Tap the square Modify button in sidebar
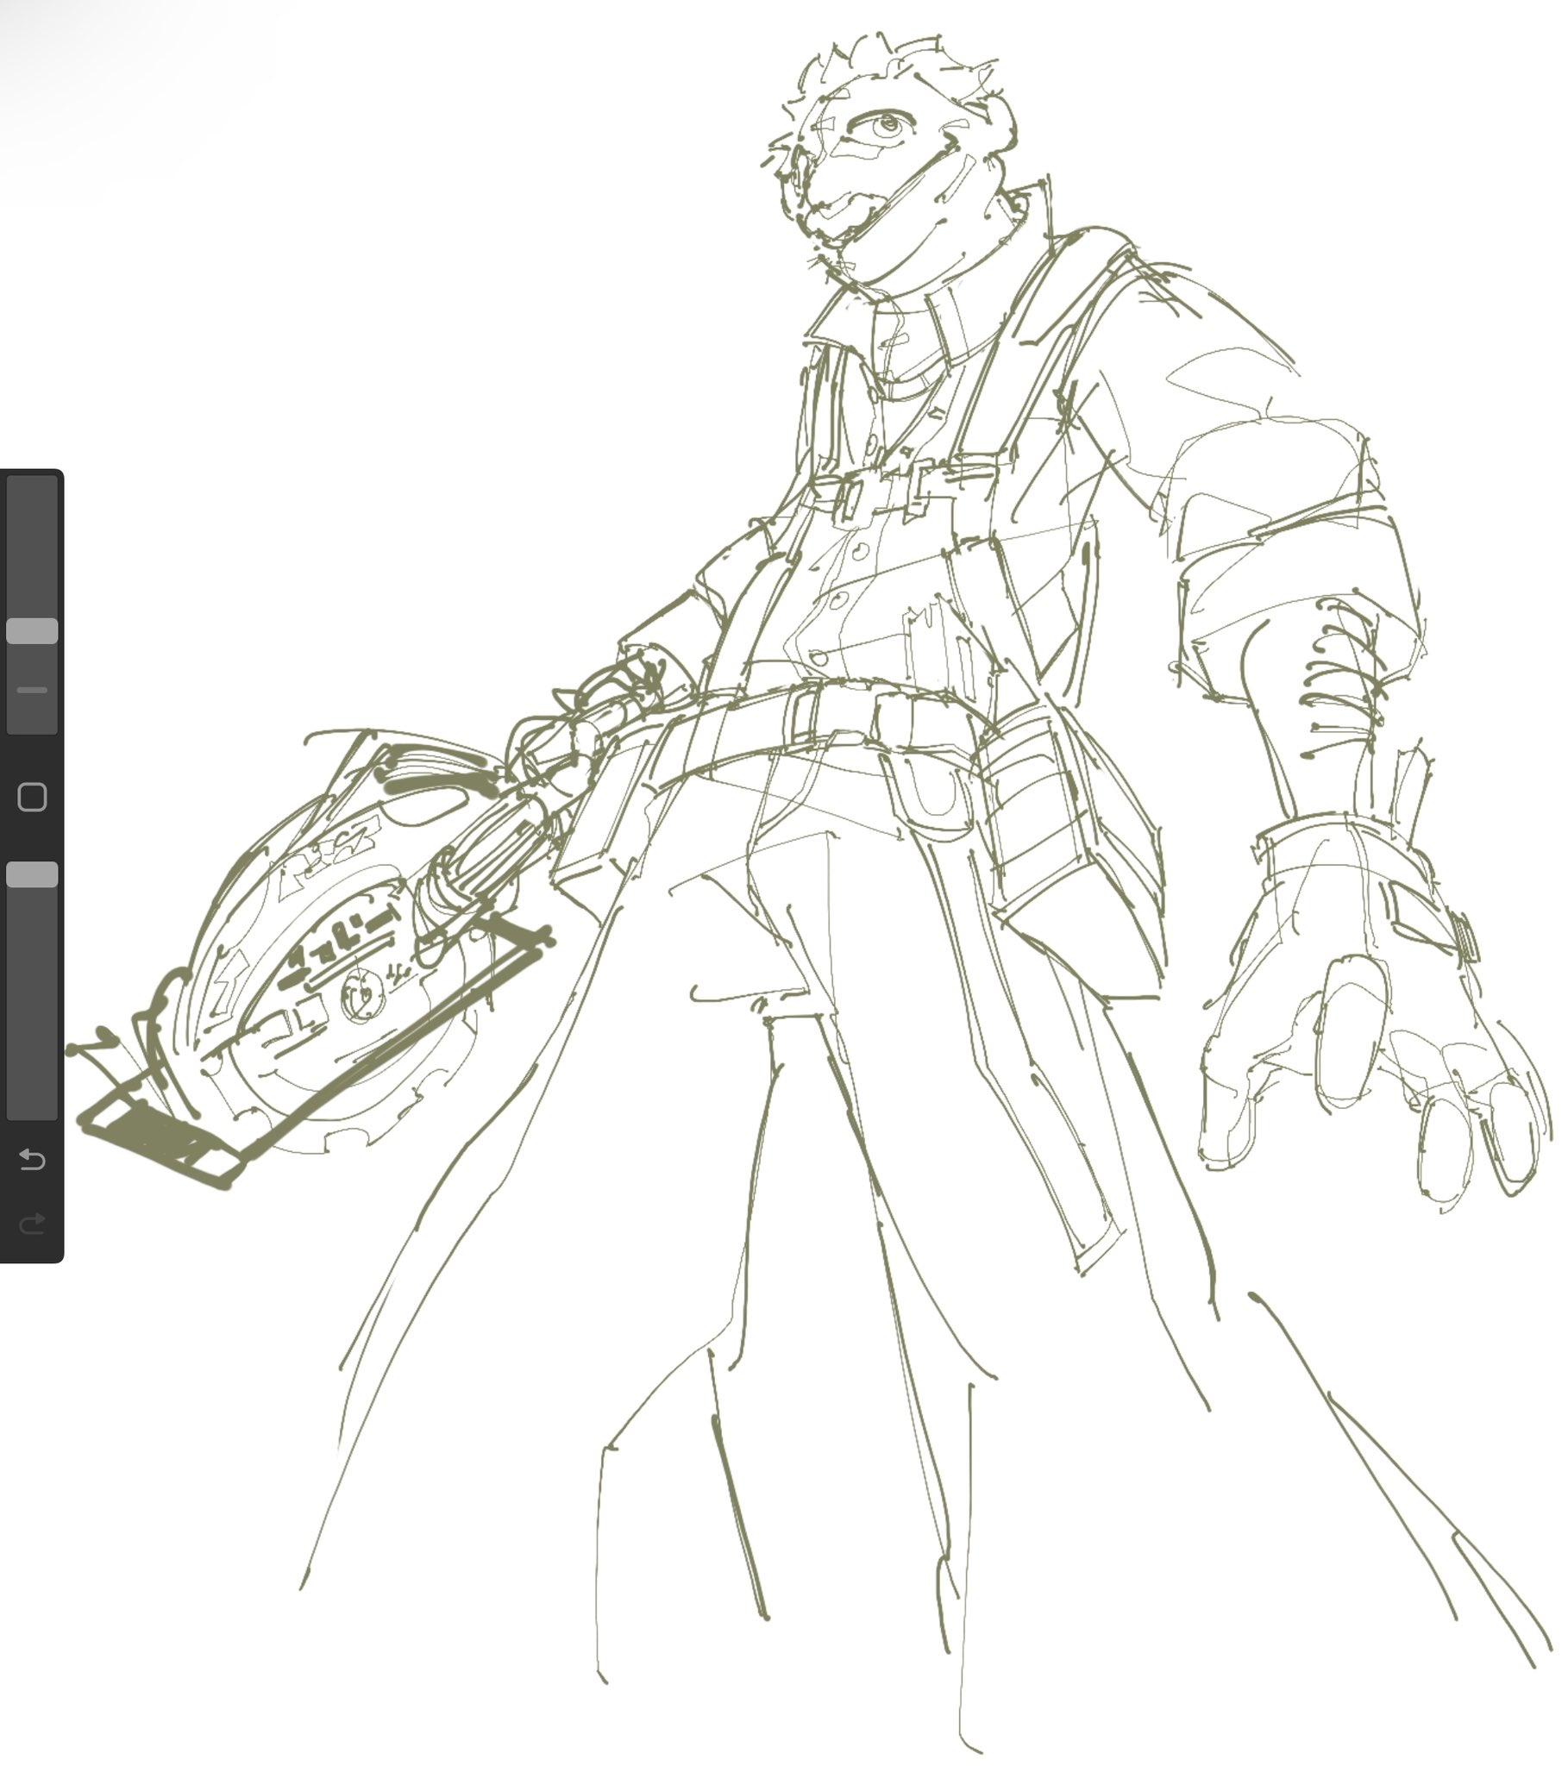This screenshot has width=1568, height=1766. (32, 797)
